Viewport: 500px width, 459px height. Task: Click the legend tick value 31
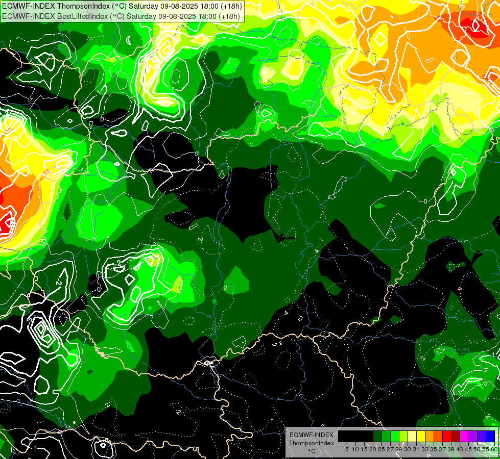pyautogui.click(x=416, y=449)
